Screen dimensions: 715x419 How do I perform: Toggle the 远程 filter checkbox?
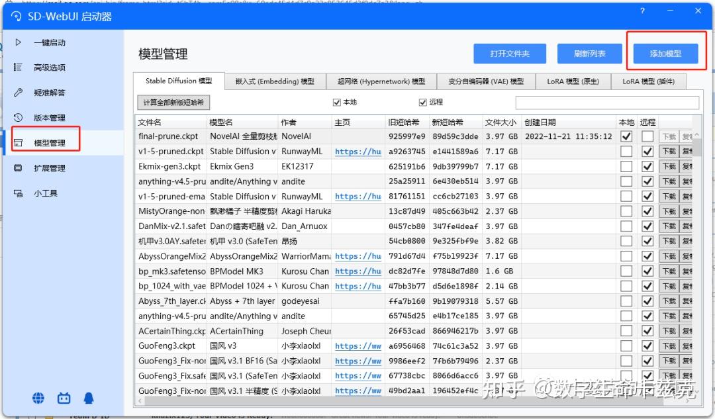point(422,102)
